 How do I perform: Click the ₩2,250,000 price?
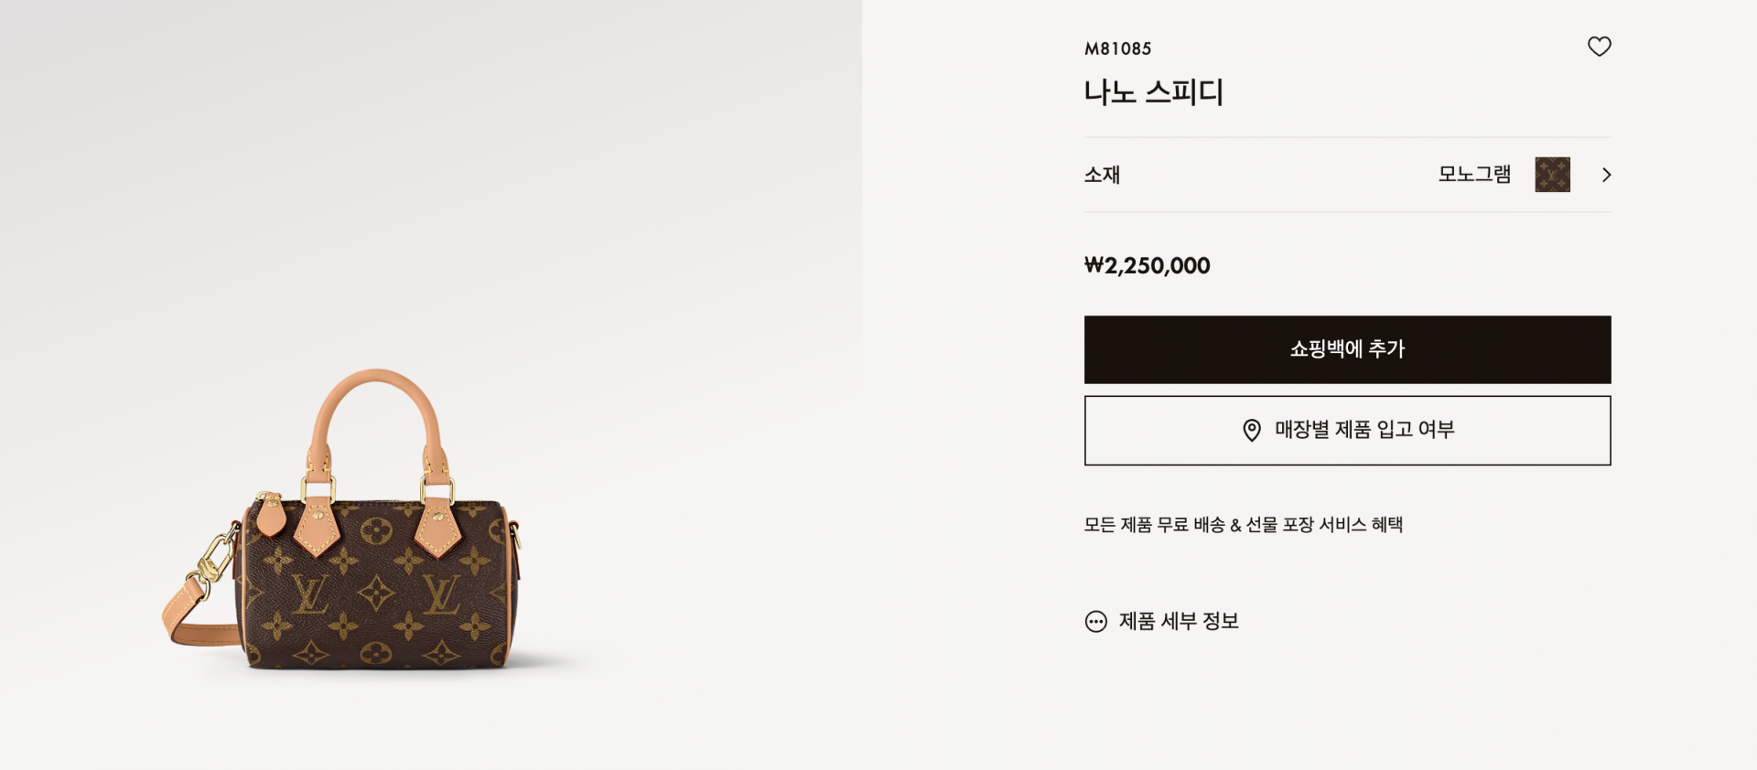[1147, 266]
